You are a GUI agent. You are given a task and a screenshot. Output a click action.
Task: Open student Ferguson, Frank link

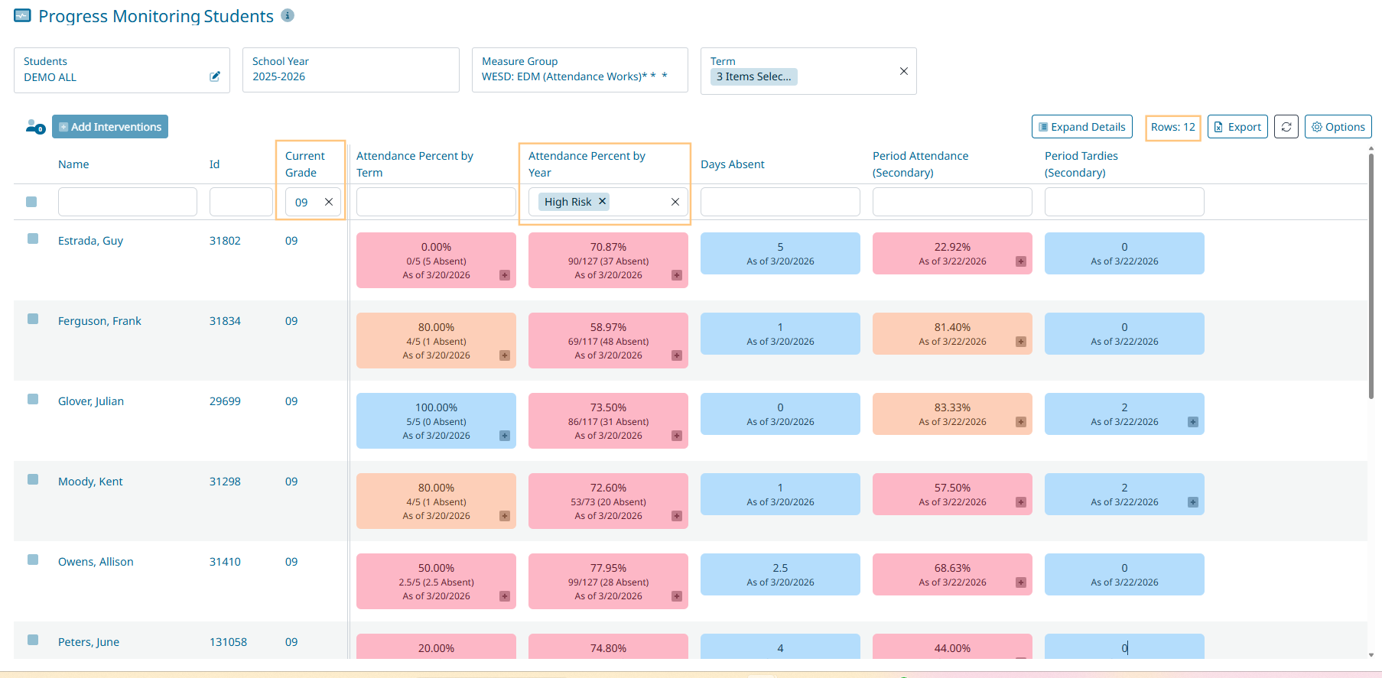(99, 321)
